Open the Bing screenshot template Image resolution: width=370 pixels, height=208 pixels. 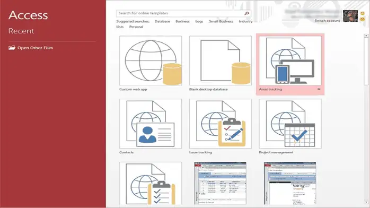290,183
